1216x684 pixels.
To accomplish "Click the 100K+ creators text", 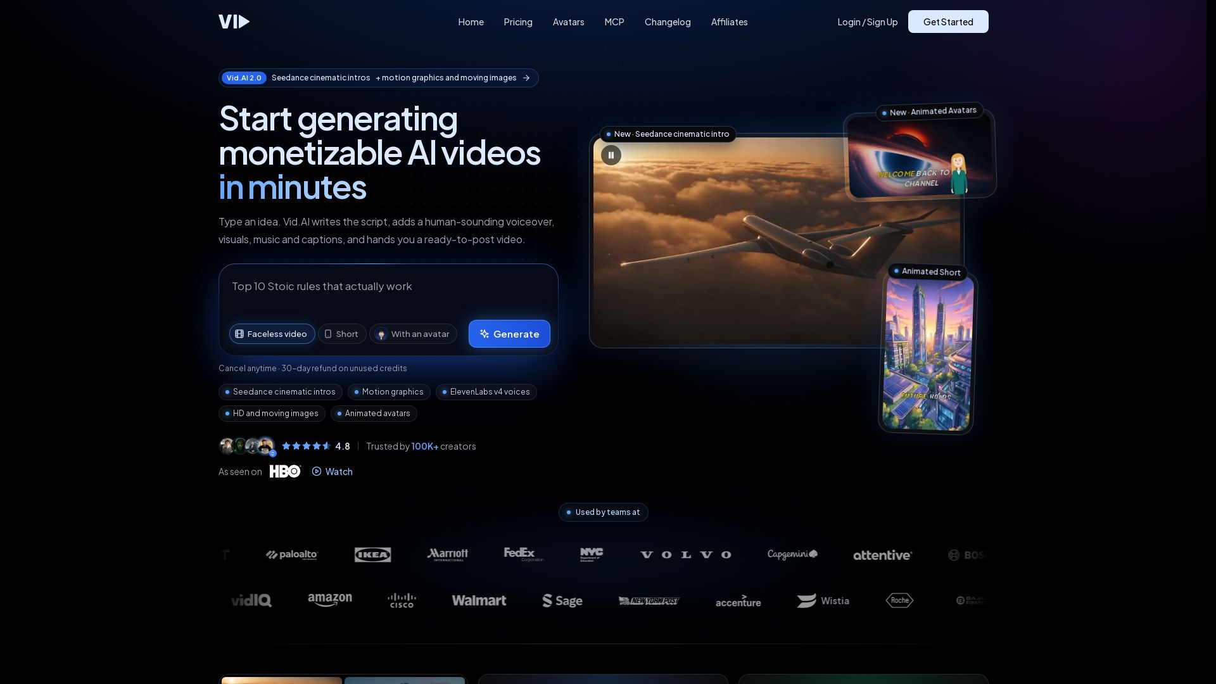I will [x=443, y=446].
